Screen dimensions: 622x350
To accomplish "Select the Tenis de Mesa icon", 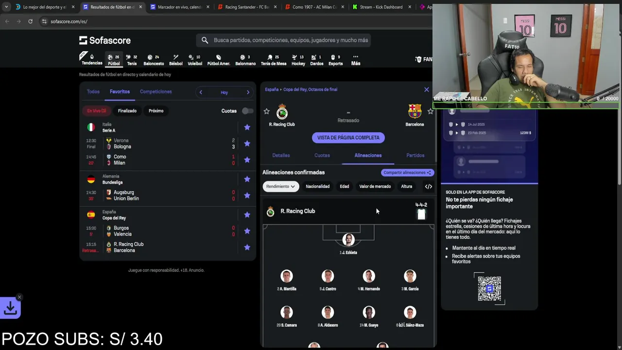I will tap(274, 60).
